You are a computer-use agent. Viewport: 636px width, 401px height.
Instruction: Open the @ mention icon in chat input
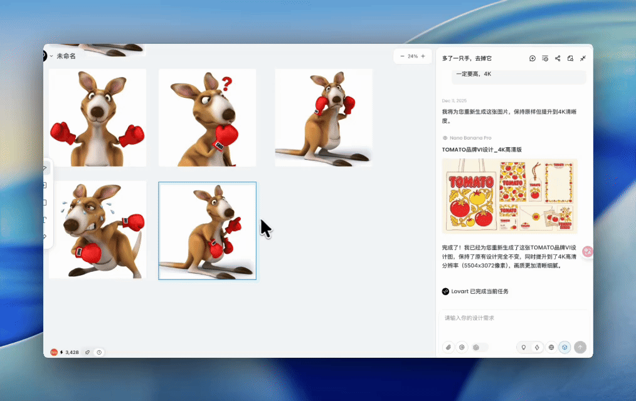tap(462, 347)
